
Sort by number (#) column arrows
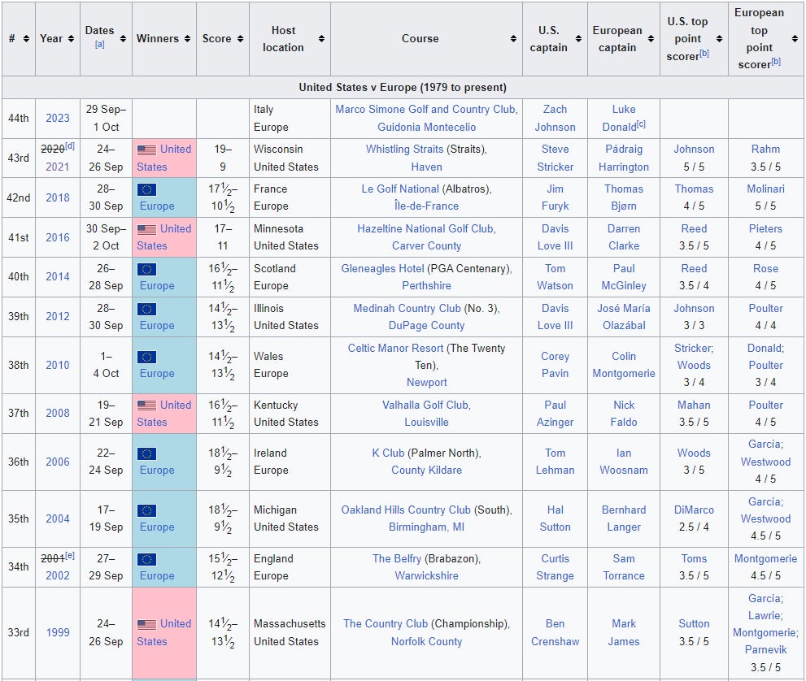click(26, 39)
